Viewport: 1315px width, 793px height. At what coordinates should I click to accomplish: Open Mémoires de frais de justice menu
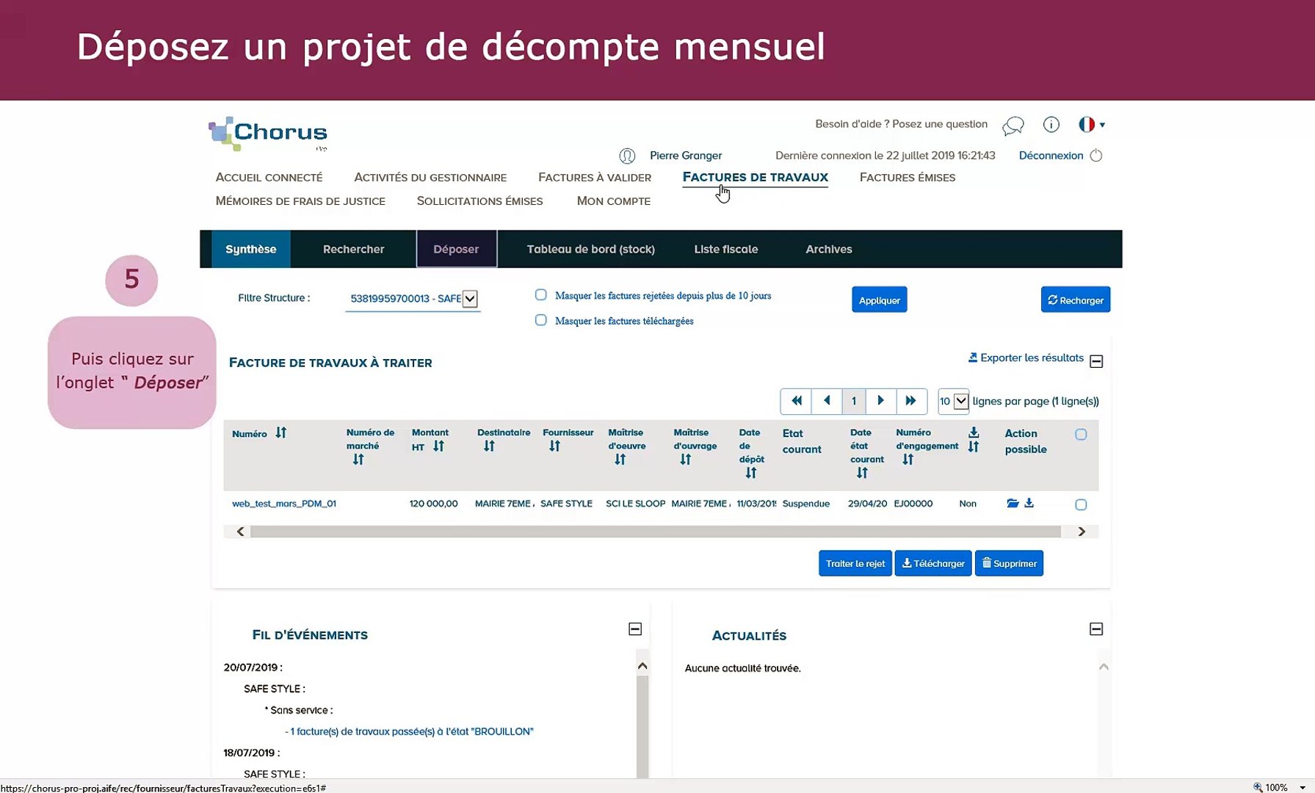(300, 201)
